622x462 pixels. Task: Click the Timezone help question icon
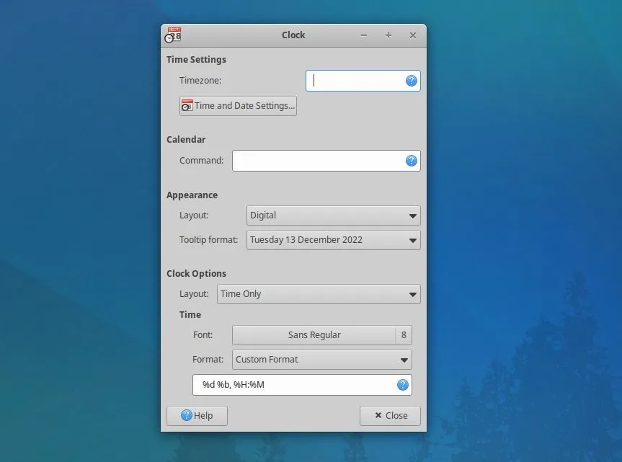[411, 80]
